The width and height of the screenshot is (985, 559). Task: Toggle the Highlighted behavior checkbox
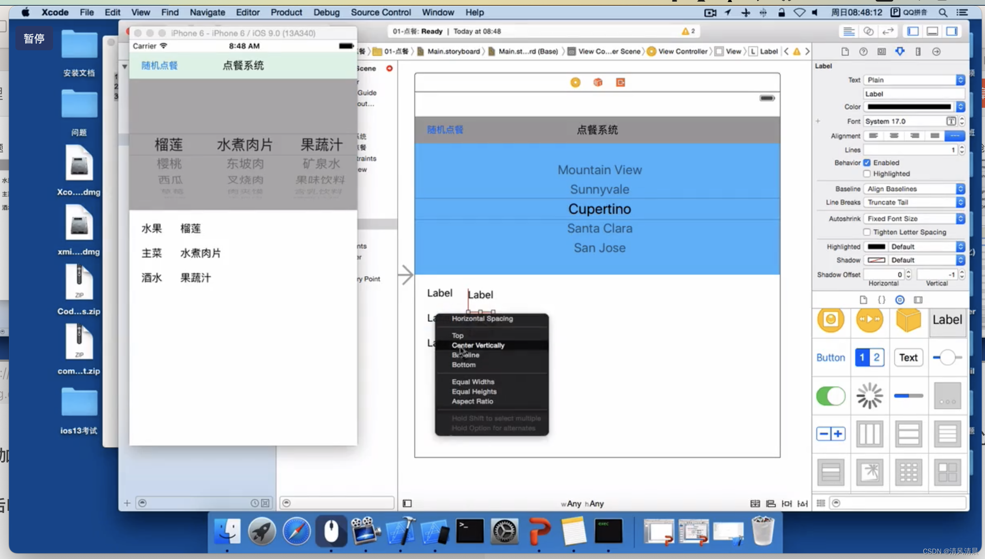pos(867,174)
